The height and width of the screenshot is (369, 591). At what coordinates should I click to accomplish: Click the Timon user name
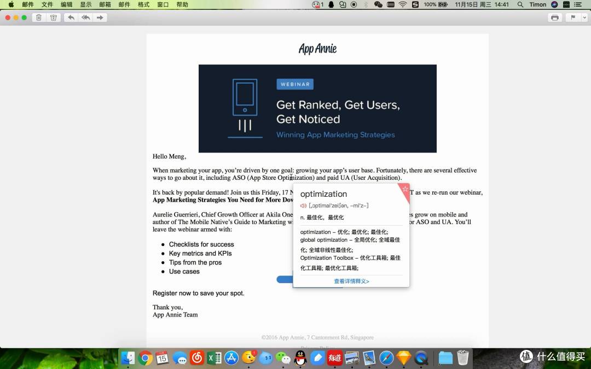coord(537,4)
